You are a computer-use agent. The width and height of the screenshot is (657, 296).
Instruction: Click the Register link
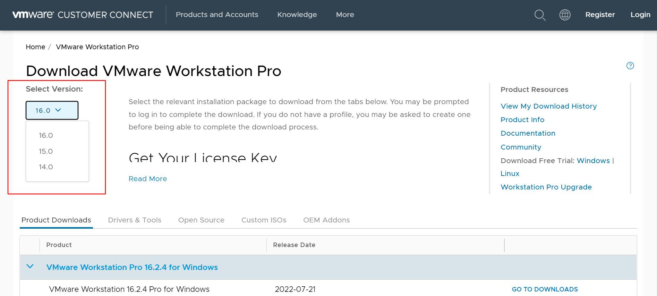pyautogui.click(x=600, y=15)
